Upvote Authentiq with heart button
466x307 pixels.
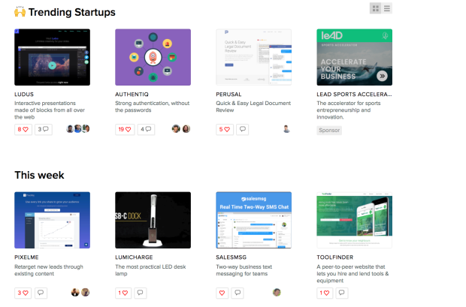tap(124, 129)
